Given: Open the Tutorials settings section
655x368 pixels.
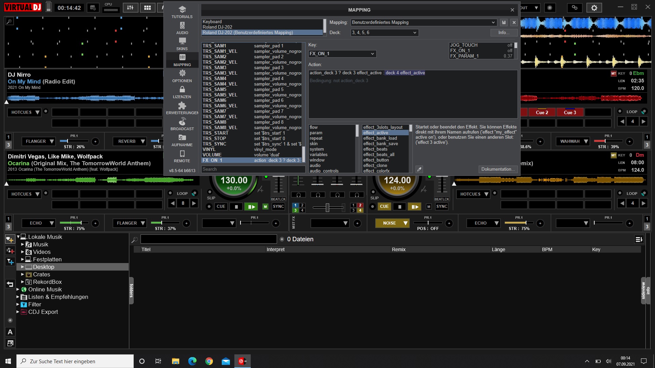Looking at the screenshot, I should [182, 12].
